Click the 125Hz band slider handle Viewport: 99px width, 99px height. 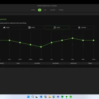(x=20, y=43)
